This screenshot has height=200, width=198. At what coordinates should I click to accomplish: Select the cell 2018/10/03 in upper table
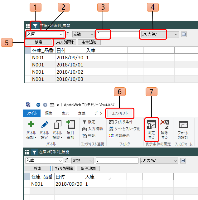click(x=70, y=79)
